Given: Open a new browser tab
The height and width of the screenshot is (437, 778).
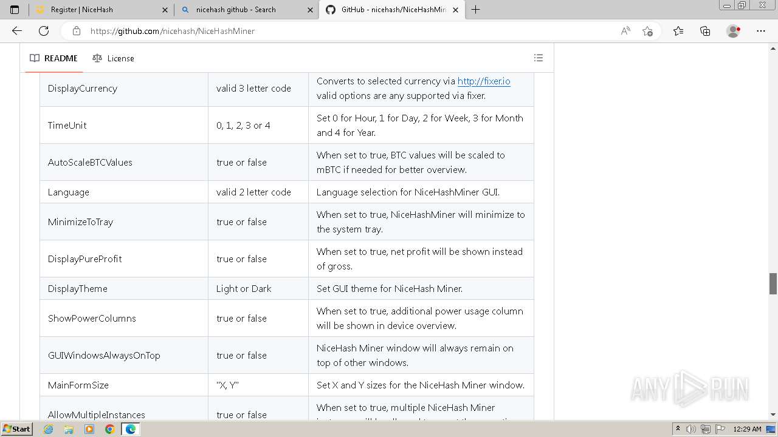Looking at the screenshot, I should click(x=476, y=10).
